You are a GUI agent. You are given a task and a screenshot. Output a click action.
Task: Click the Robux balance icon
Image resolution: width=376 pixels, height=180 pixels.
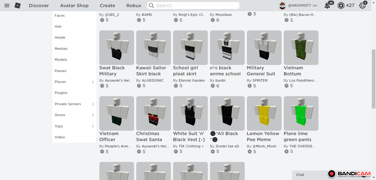click(x=341, y=5)
